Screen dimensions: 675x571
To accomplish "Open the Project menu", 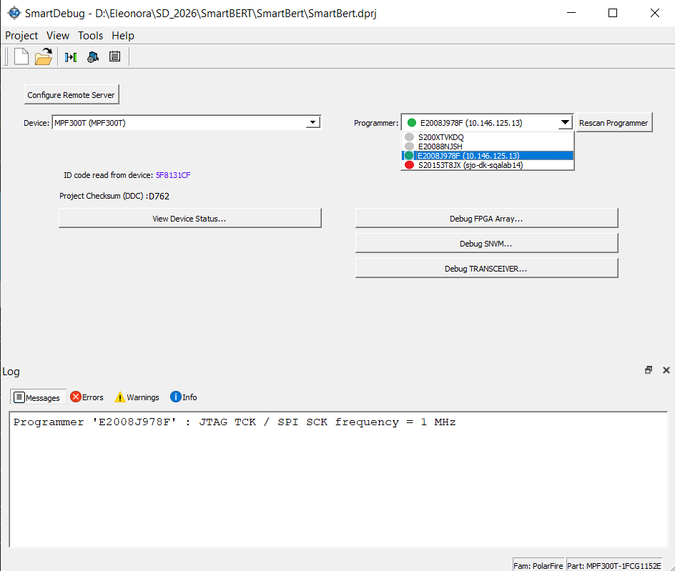I will pyautogui.click(x=21, y=35).
